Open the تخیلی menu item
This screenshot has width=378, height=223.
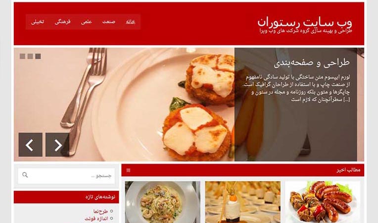tap(38, 22)
